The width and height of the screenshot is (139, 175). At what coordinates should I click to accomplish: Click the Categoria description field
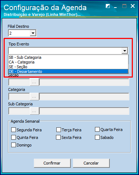(84, 97)
